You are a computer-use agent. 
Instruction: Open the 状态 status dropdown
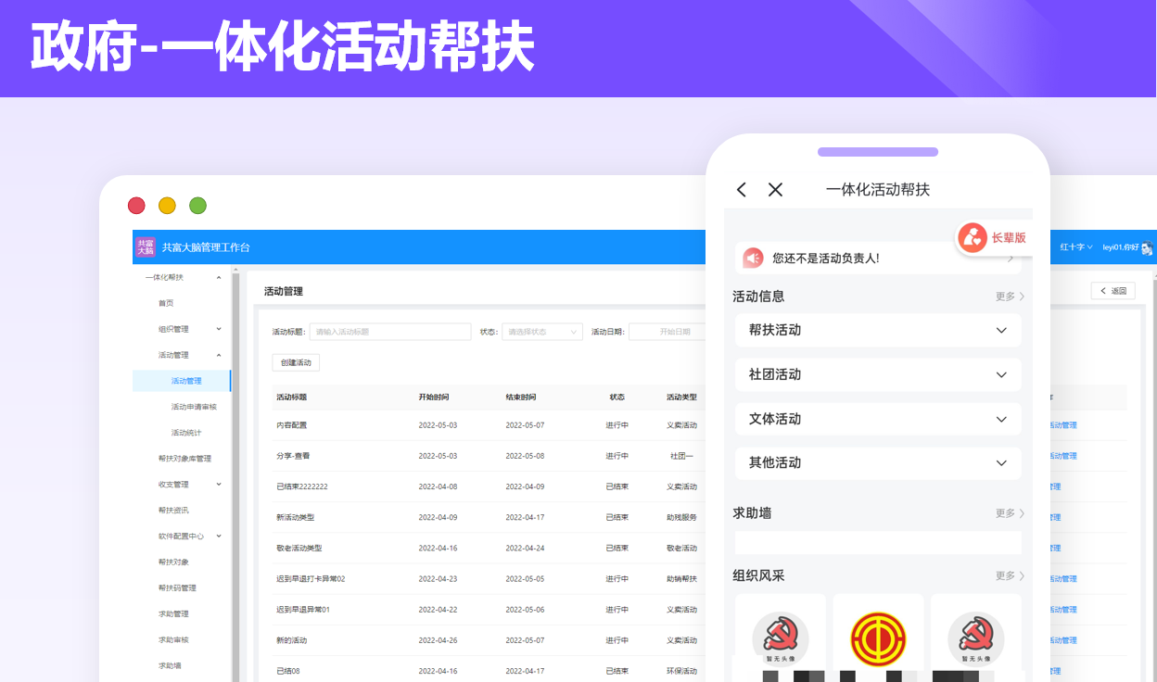(x=542, y=332)
